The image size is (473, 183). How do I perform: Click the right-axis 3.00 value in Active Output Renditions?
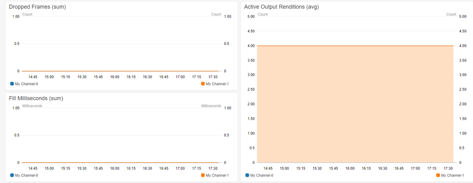[463, 75]
